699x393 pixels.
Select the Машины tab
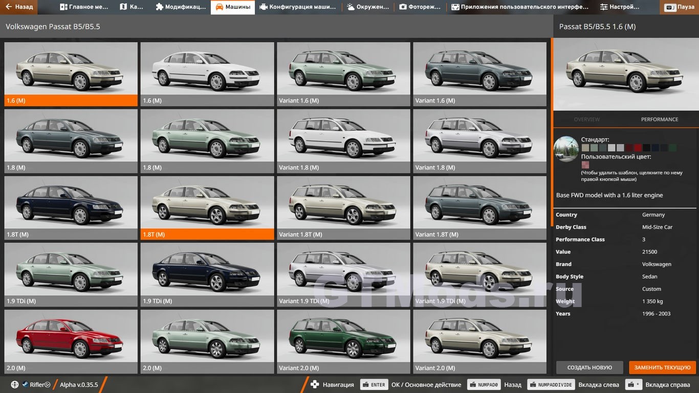(x=233, y=7)
